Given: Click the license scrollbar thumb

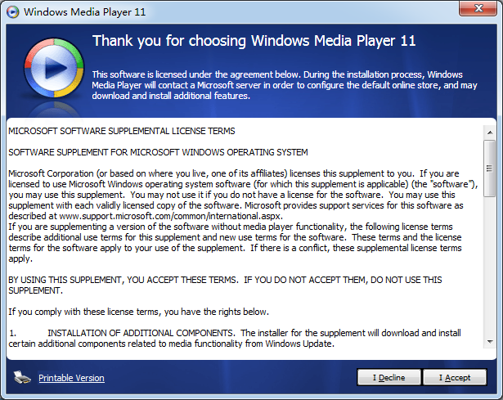Looking at the screenshot, I should tap(490, 169).
